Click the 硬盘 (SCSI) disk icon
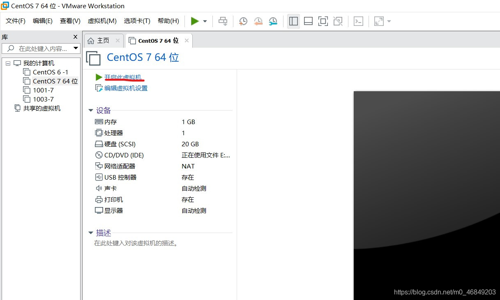The width and height of the screenshot is (500, 300). [99, 144]
